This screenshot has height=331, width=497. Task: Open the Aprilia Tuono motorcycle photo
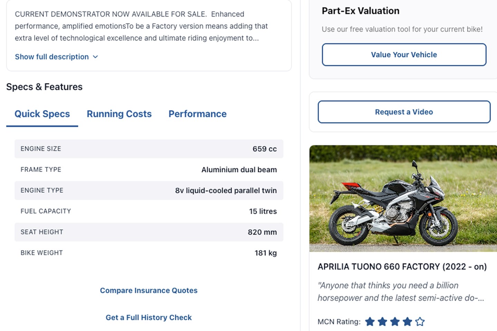tap(403, 198)
